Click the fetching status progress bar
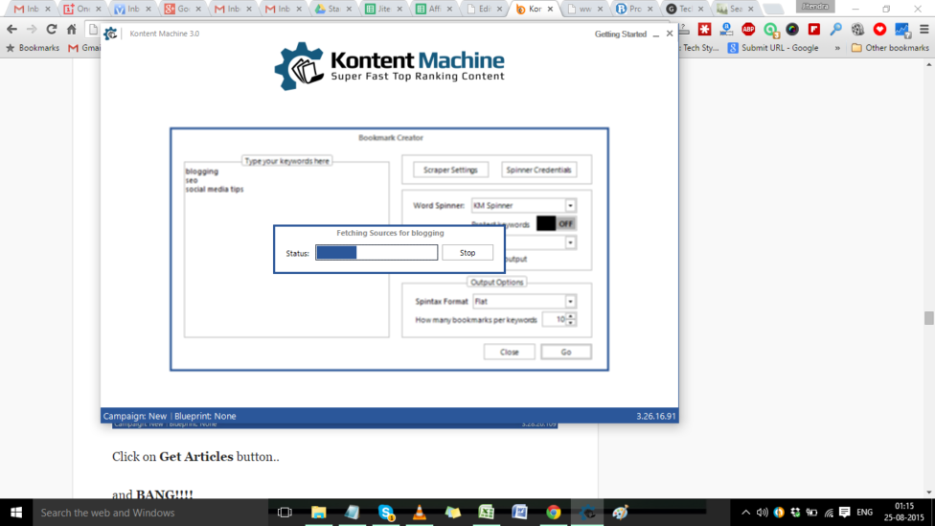 376,253
